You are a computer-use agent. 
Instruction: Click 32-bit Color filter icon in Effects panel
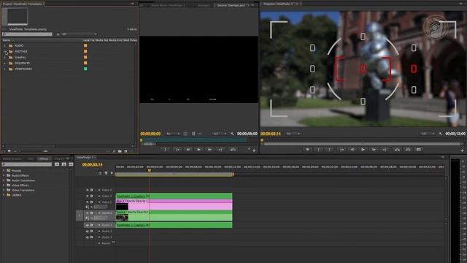(x=63, y=164)
